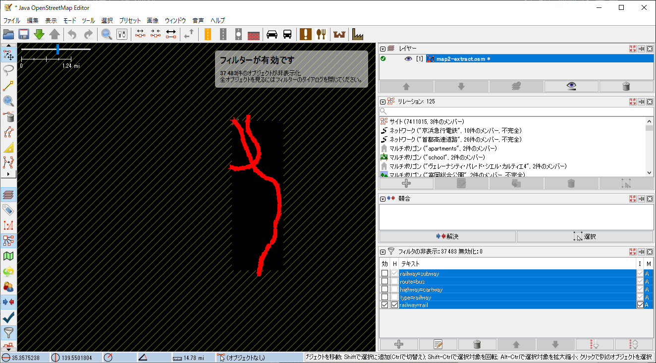The image size is (656, 363).
Task: Disable the railway=rail filter enable checkbox
Action: 384,305
